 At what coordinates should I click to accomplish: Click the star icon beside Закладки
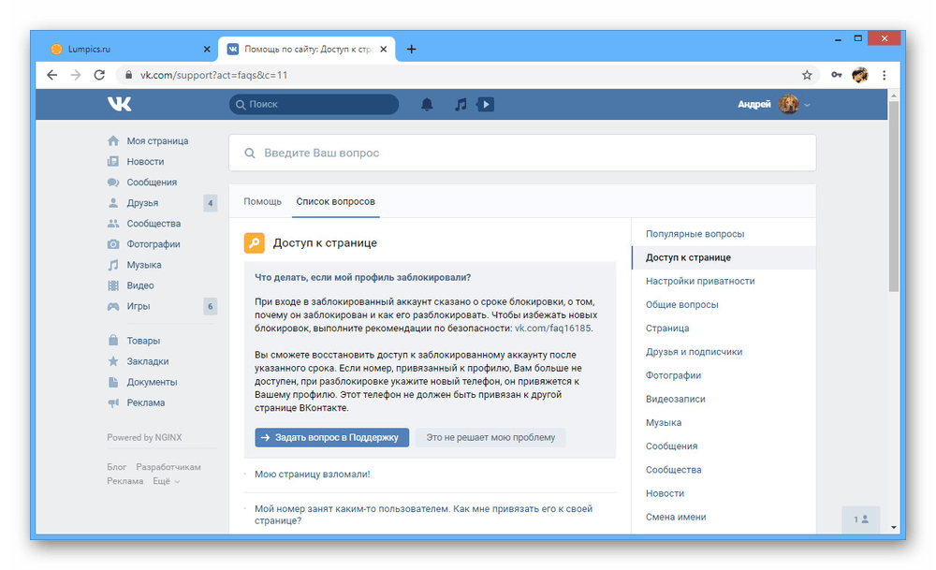point(113,361)
